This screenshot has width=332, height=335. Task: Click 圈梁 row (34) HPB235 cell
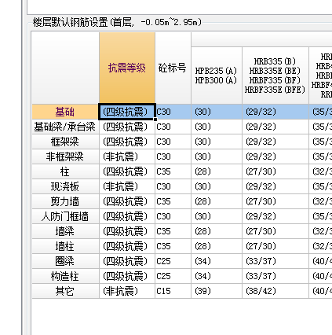217,261
